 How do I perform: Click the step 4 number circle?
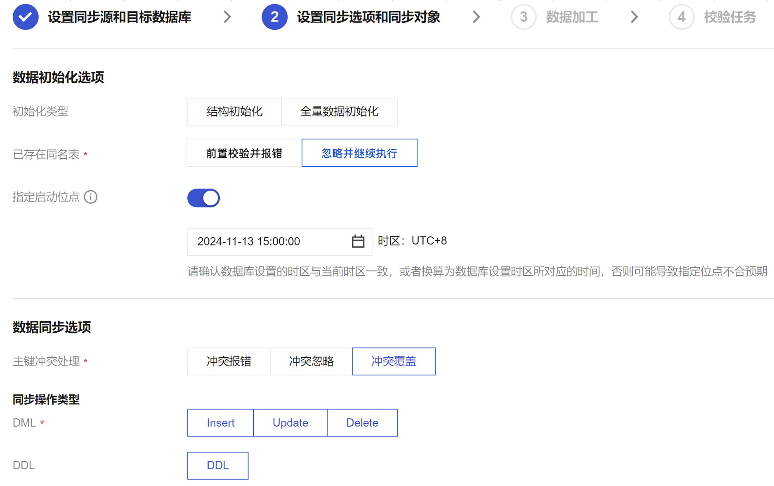pos(682,17)
